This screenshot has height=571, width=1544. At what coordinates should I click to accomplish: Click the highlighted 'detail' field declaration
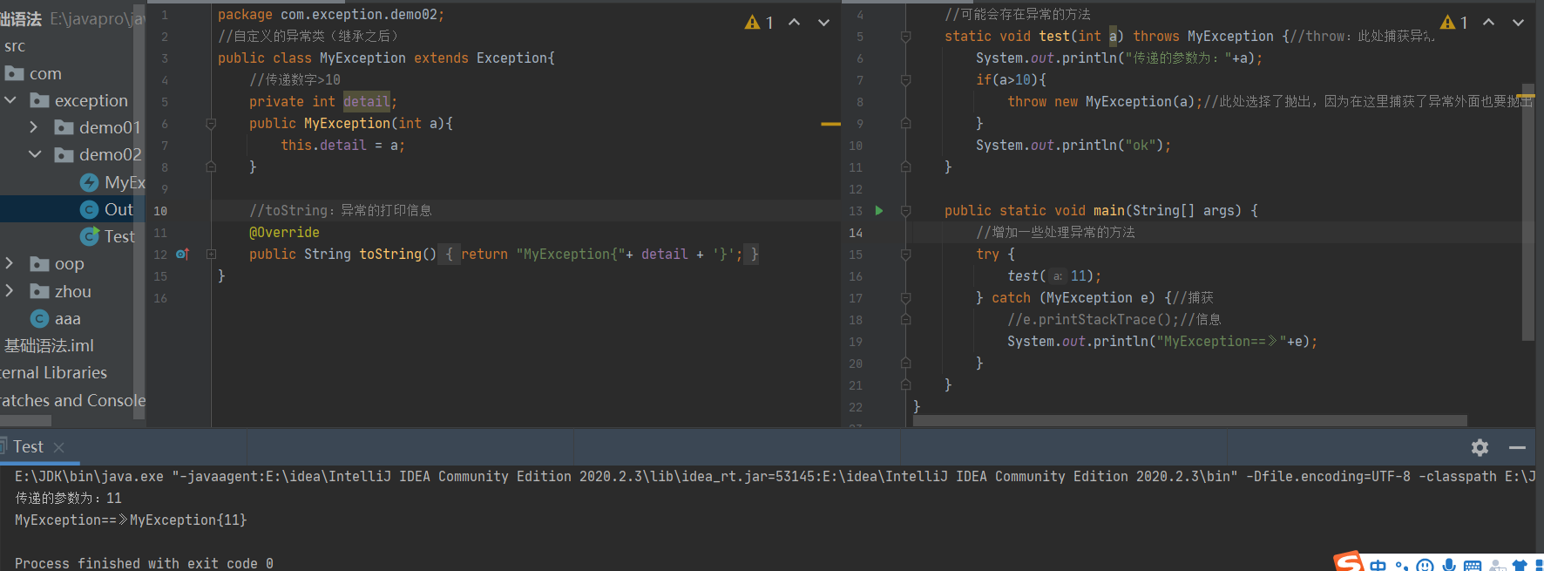(x=366, y=101)
